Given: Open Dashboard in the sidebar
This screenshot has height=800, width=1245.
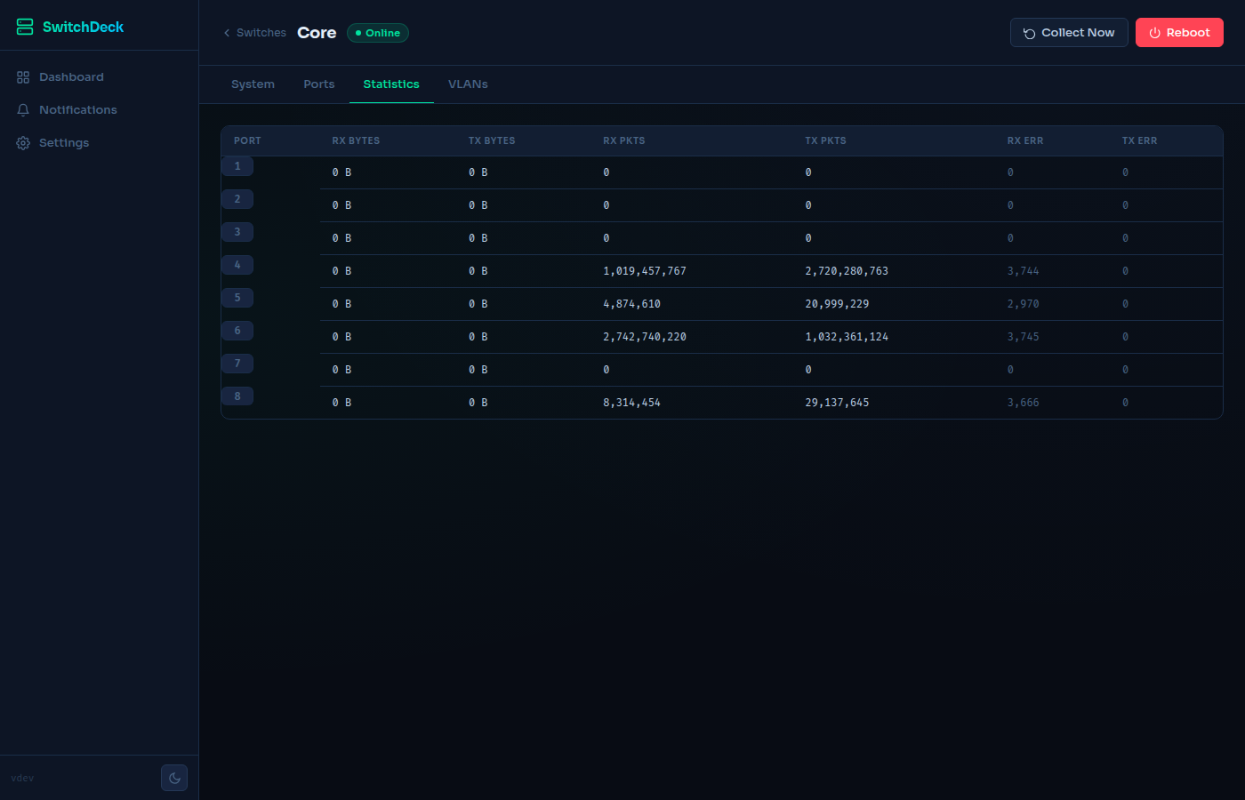Looking at the screenshot, I should click(x=99, y=77).
